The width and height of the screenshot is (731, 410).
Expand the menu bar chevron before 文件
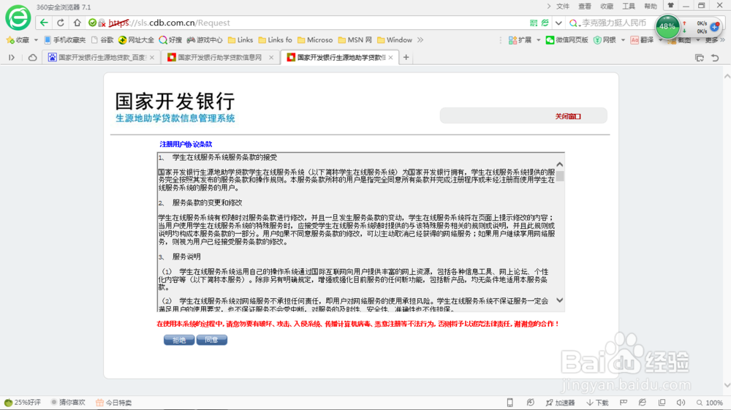(x=549, y=6)
